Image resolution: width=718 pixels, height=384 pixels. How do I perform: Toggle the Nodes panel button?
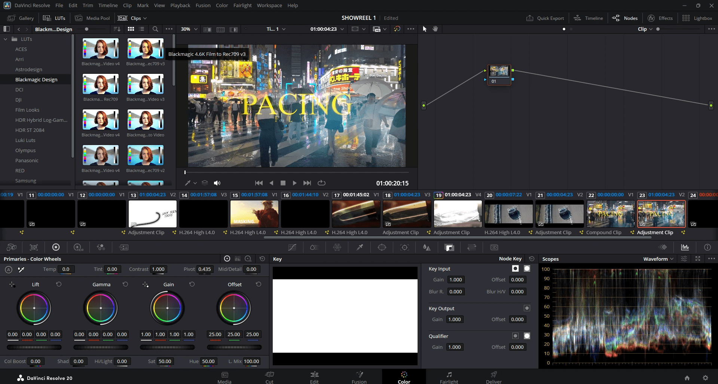point(625,18)
